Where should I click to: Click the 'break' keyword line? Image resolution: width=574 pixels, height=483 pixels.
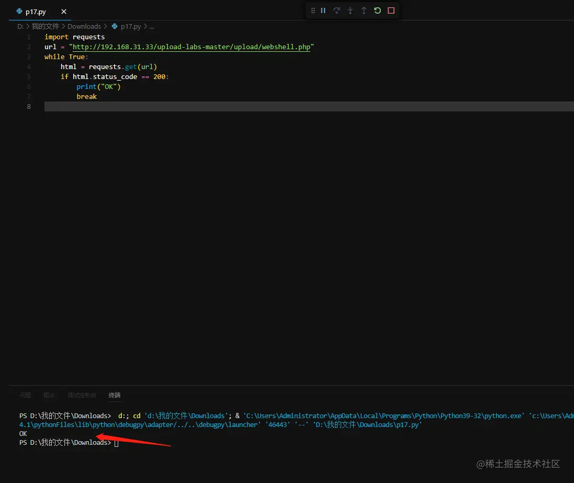pyautogui.click(x=87, y=97)
